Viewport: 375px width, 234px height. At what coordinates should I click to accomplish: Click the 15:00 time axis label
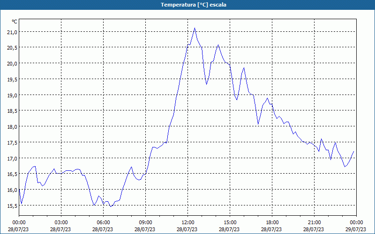point(230,223)
